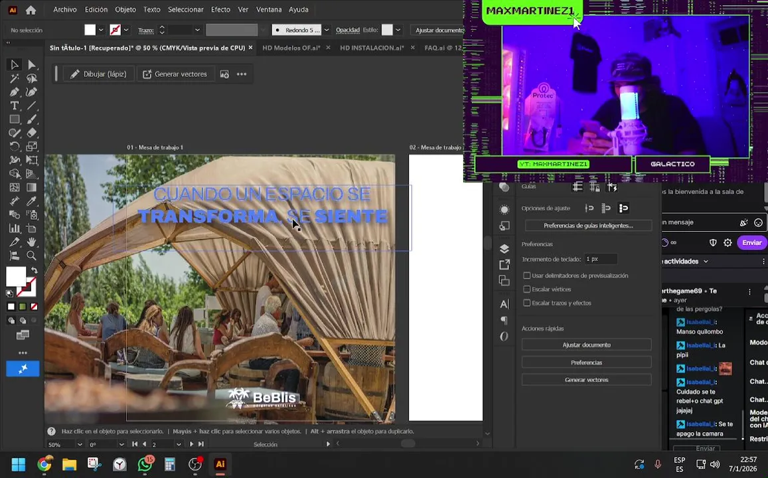Screen dimensions: 768x478
Task: Click the edit toolbar three-dots icon
Action: [x=23, y=353]
